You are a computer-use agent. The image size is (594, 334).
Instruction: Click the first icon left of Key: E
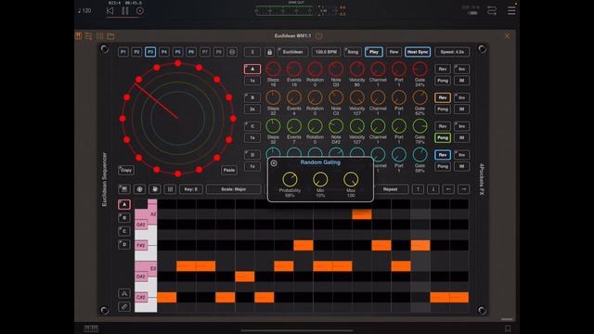click(x=123, y=189)
